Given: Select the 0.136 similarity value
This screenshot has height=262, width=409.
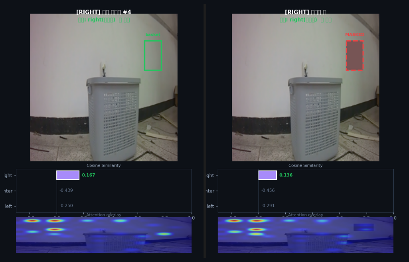Looking at the screenshot, I should (286, 175).
